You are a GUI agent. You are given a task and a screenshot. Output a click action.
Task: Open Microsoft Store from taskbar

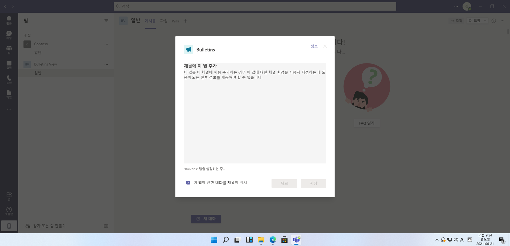(284, 240)
